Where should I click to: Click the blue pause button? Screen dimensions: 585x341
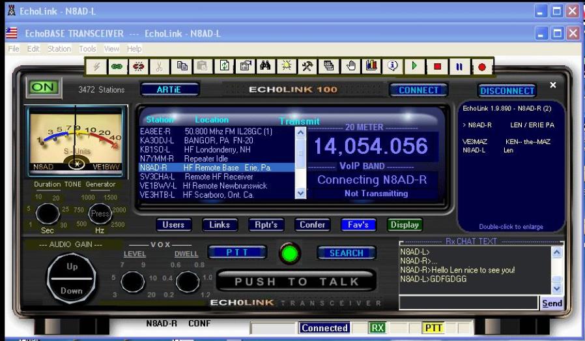point(459,67)
